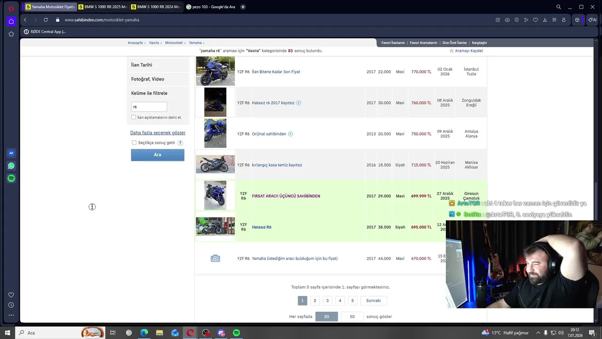The image size is (602, 339).
Task: Open the send flow arrow icon
Action: 526,20
